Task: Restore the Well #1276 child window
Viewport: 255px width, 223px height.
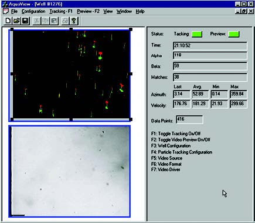Action: coord(244,11)
